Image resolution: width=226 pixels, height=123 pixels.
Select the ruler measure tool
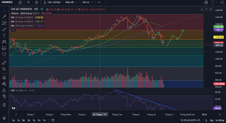(4, 63)
